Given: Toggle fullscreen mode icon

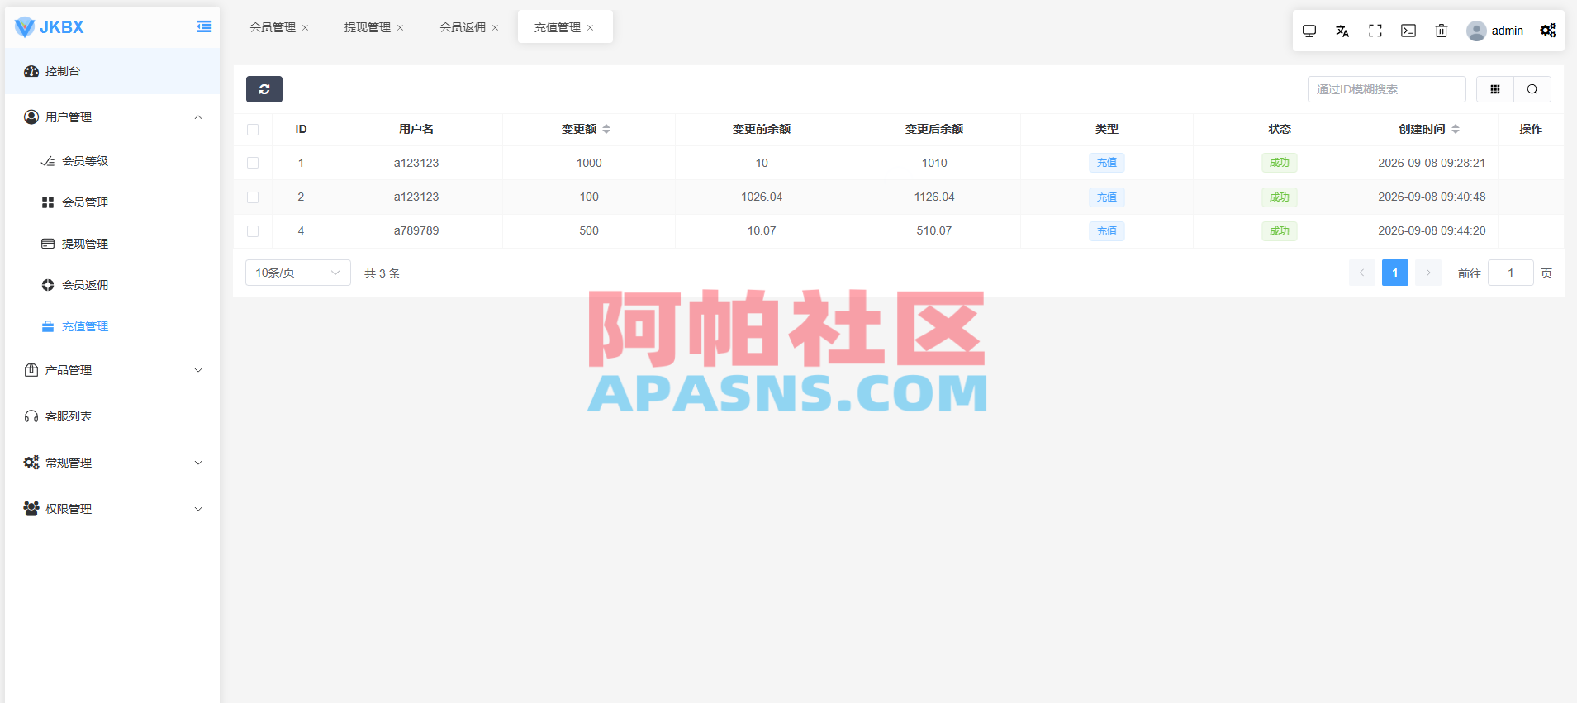Looking at the screenshot, I should [1375, 31].
